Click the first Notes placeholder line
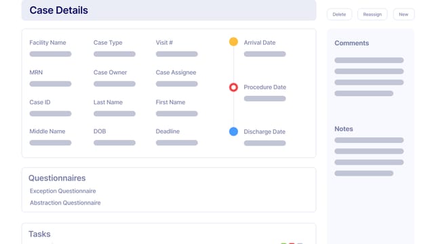 pyautogui.click(x=369, y=140)
